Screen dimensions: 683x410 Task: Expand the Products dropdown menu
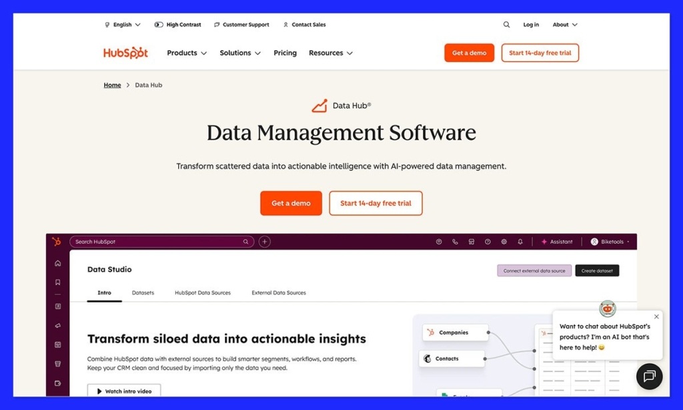click(x=187, y=53)
